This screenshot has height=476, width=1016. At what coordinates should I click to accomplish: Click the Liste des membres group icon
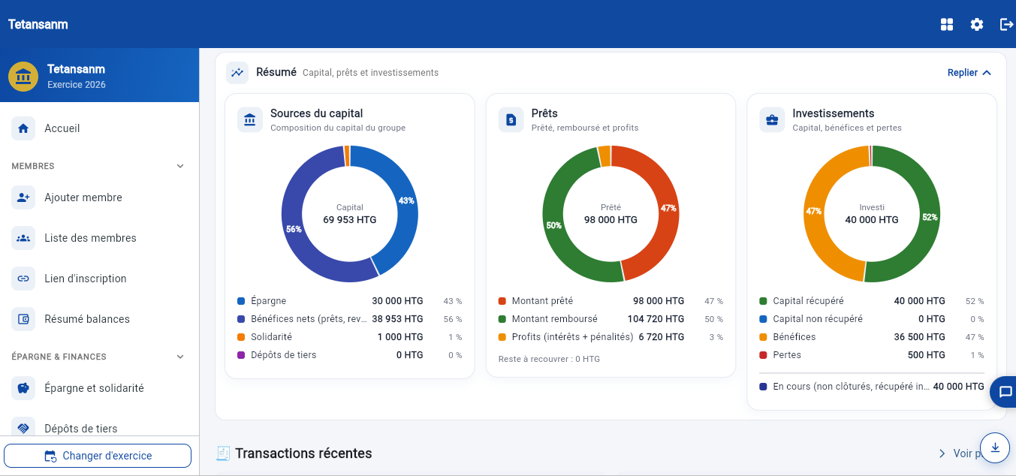[23, 238]
